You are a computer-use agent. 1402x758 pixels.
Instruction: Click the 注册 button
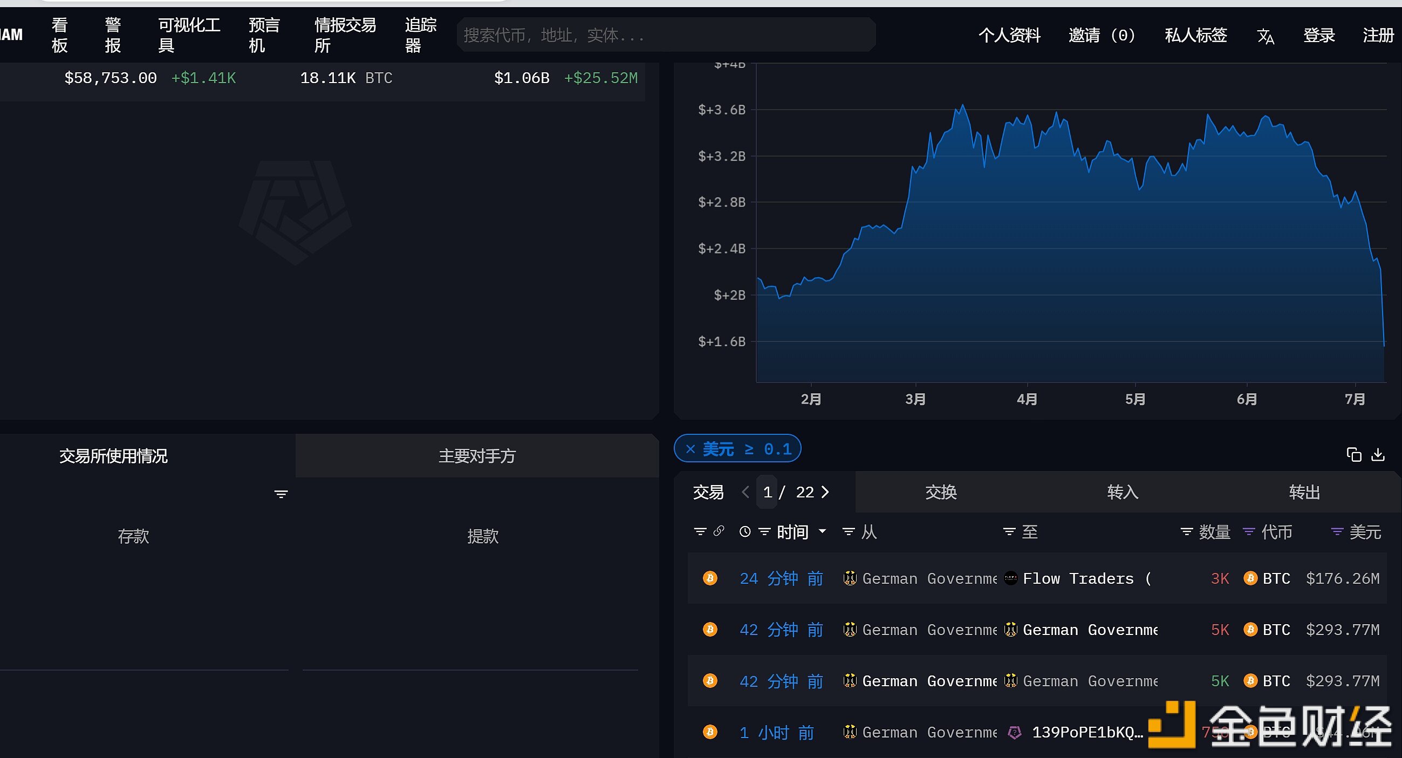point(1378,36)
